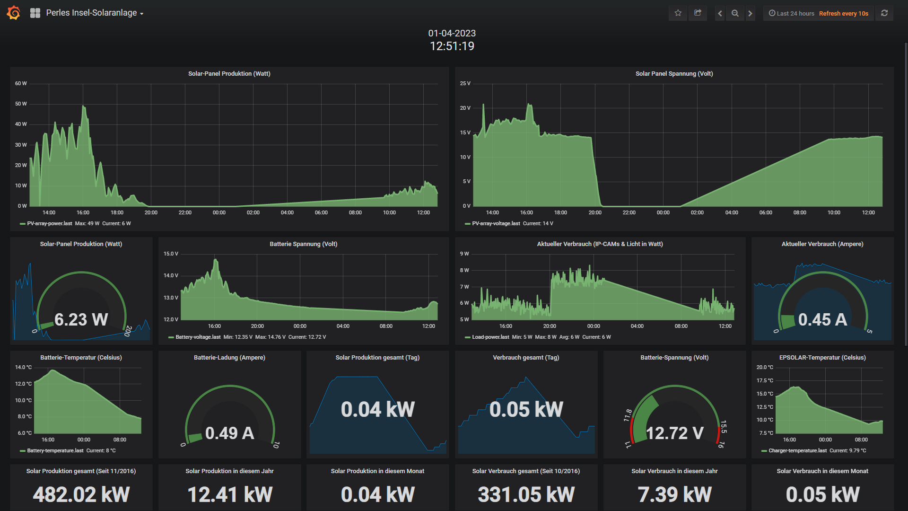908x511 pixels.
Task: Click the share dashboard icon
Action: [698, 13]
